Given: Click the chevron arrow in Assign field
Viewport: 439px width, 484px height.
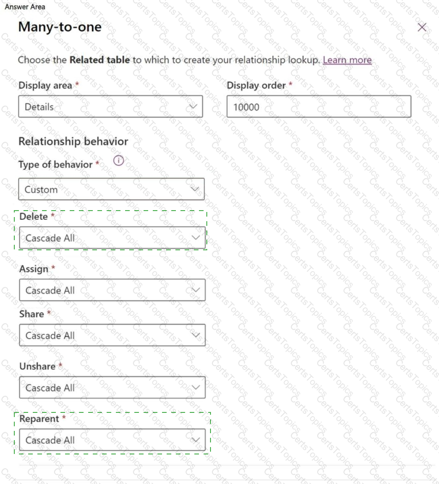Looking at the screenshot, I should coord(196,290).
